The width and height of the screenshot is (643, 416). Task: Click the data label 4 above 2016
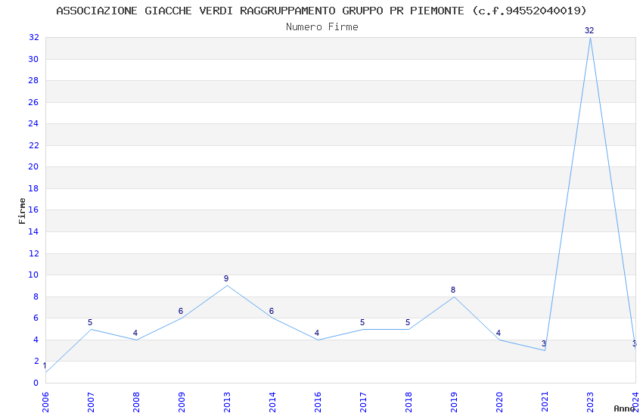(317, 334)
